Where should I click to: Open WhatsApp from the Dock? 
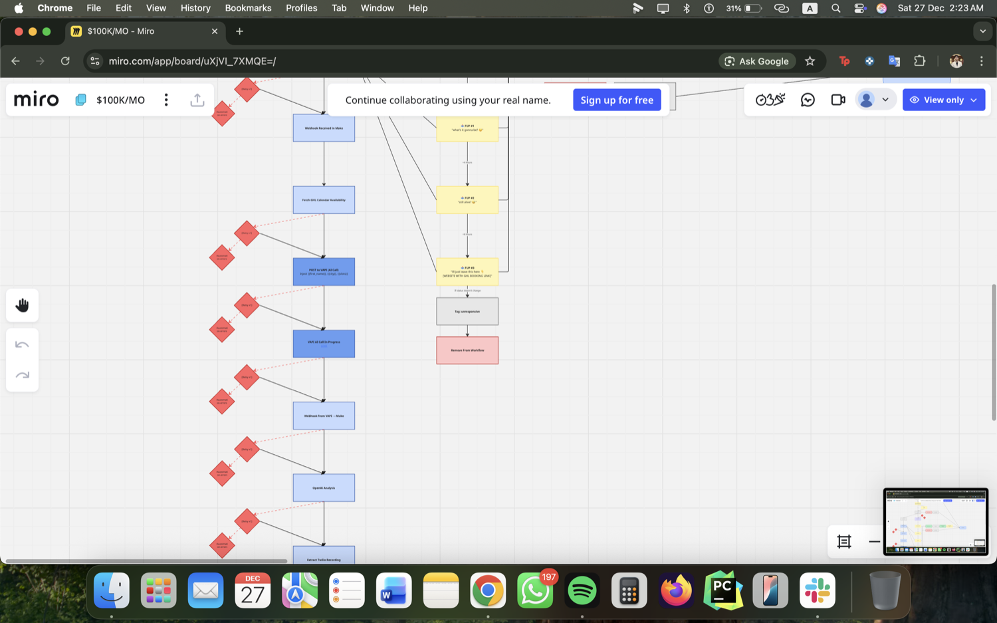click(x=535, y=590)
